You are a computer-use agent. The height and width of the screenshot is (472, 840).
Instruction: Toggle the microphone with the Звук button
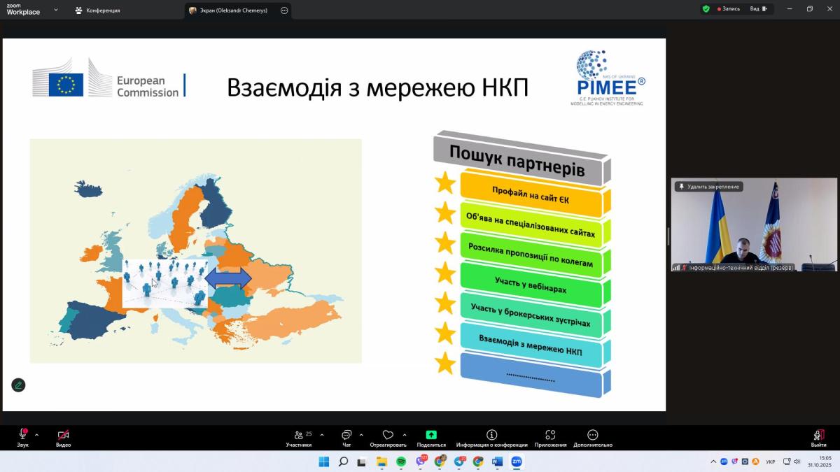point(23,438)
